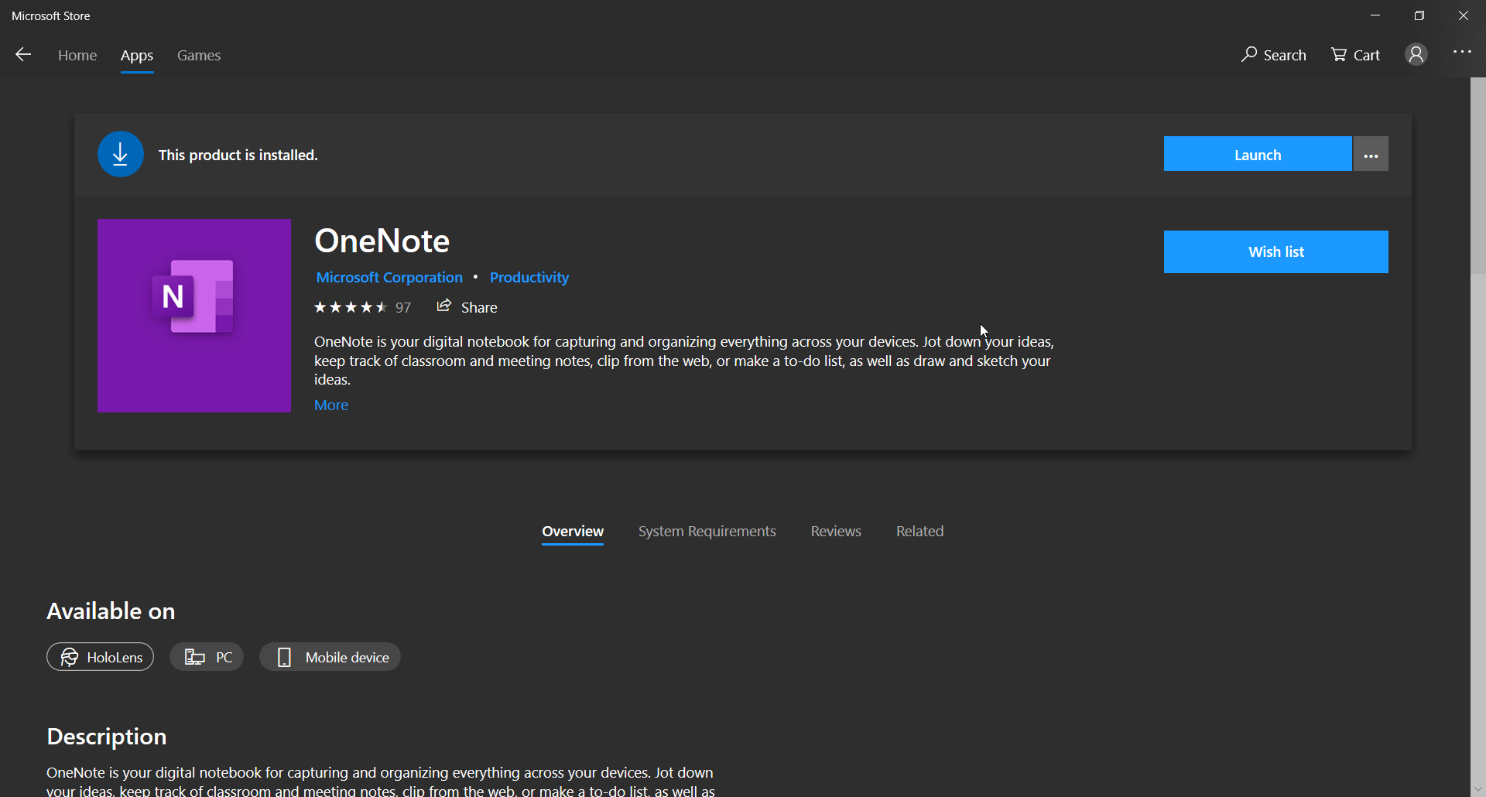This screenshot has height=797, width=1486.
Task: Expand description with More link
Action: point(331,405)
